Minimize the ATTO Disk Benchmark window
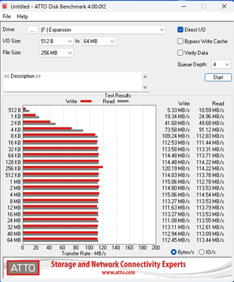234x282 pixels. pos(184,6)
